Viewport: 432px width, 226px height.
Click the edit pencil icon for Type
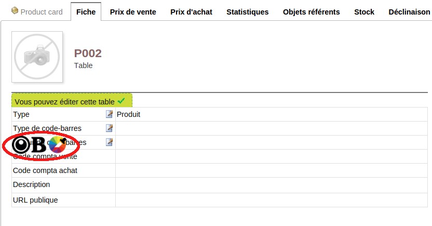[x=109, y=114]
